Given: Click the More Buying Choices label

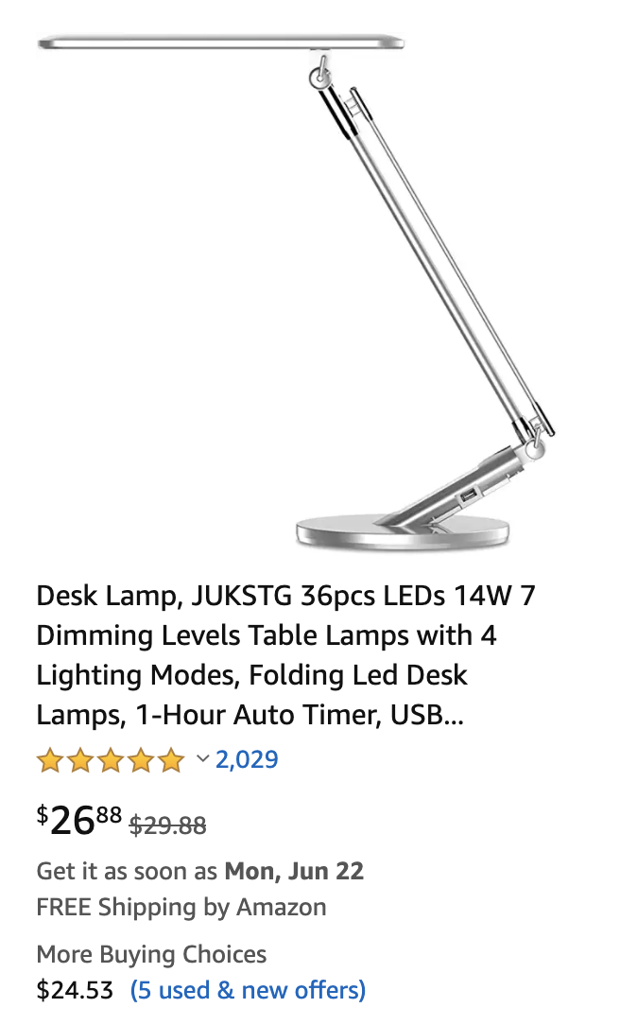Looking at the screenshot, I should click(x=151, y=955).
